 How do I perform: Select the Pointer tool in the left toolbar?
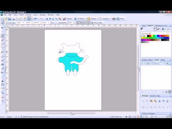pyautogui.click(x=2, y=28)
